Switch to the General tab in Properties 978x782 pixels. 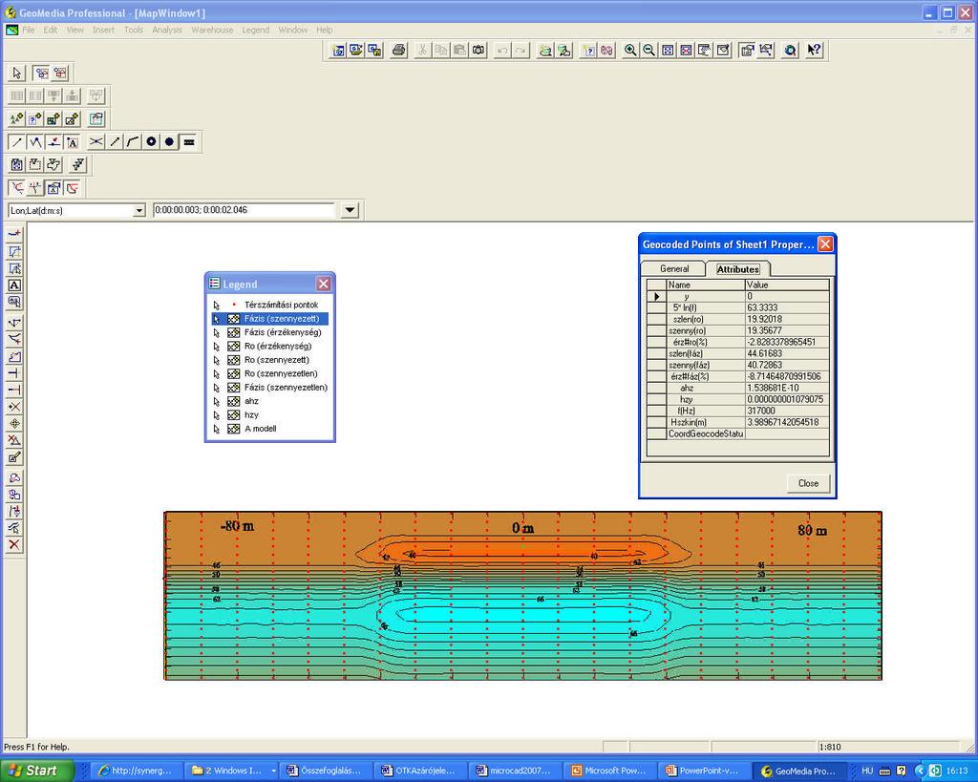click(674, 268)
